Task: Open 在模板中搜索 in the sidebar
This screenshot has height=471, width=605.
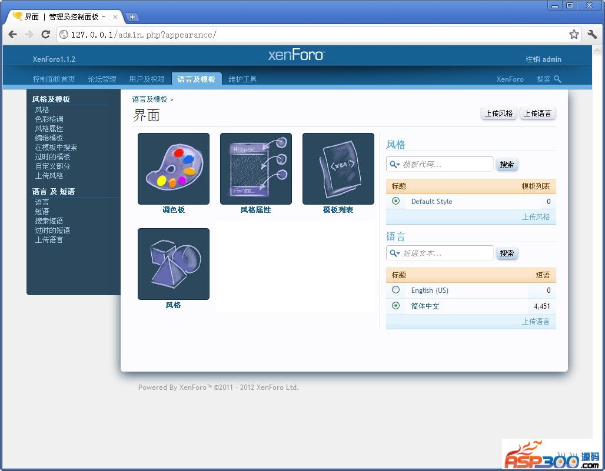Action: coord(56,147)
